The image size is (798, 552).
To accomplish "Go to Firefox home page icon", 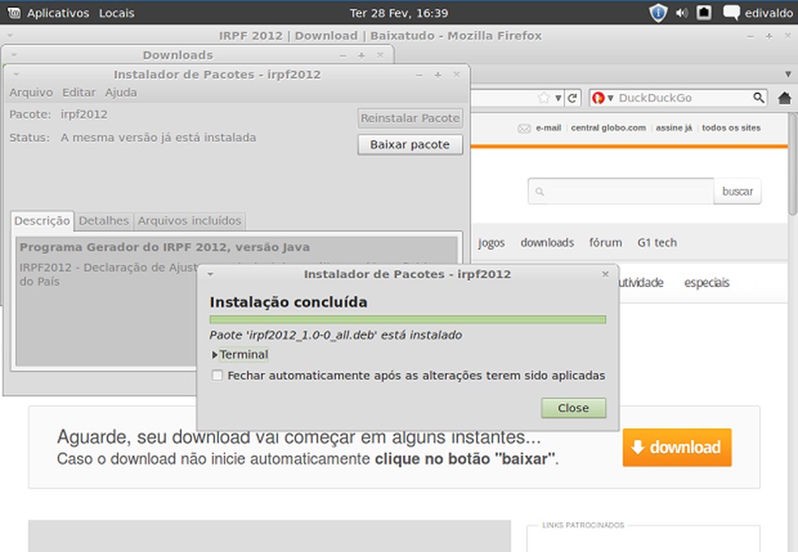I will (x=785, y=98).
